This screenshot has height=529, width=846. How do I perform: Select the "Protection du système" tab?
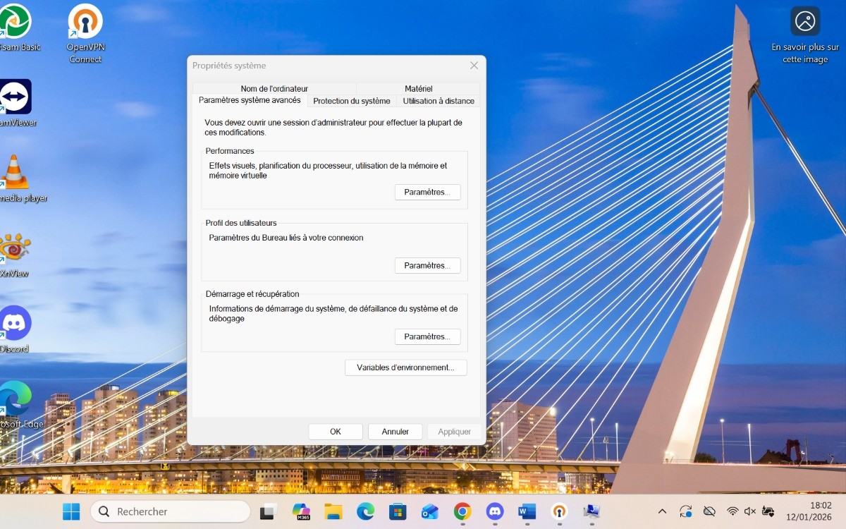(x=351, y=101)
